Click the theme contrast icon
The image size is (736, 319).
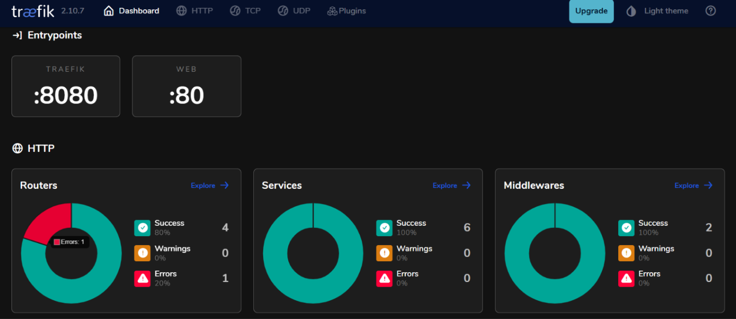click(x=631, y=11)
